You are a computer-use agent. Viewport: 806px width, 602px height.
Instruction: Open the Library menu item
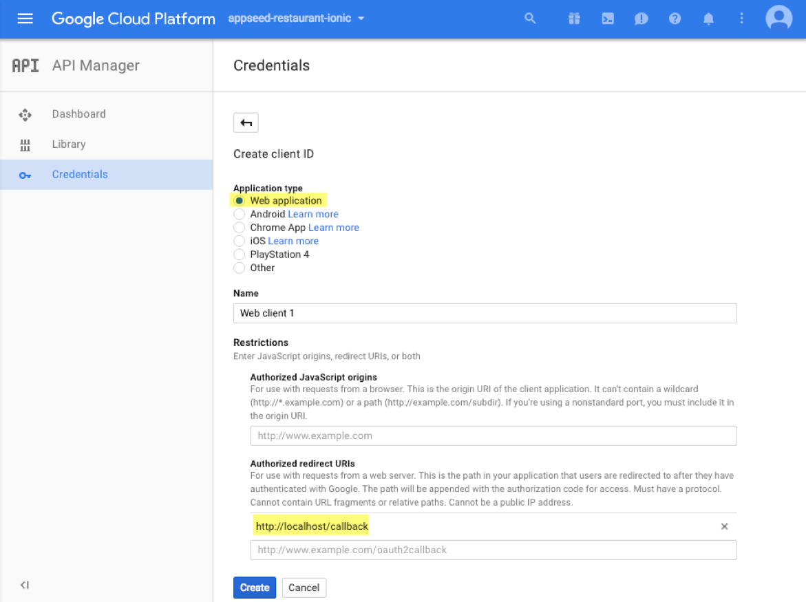[107, 144]
